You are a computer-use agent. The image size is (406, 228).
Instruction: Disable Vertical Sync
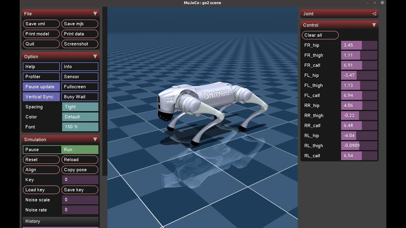41,97
